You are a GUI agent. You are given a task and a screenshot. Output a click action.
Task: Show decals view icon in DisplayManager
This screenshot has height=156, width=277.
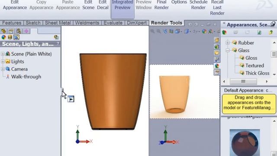[x=10, y=37]
